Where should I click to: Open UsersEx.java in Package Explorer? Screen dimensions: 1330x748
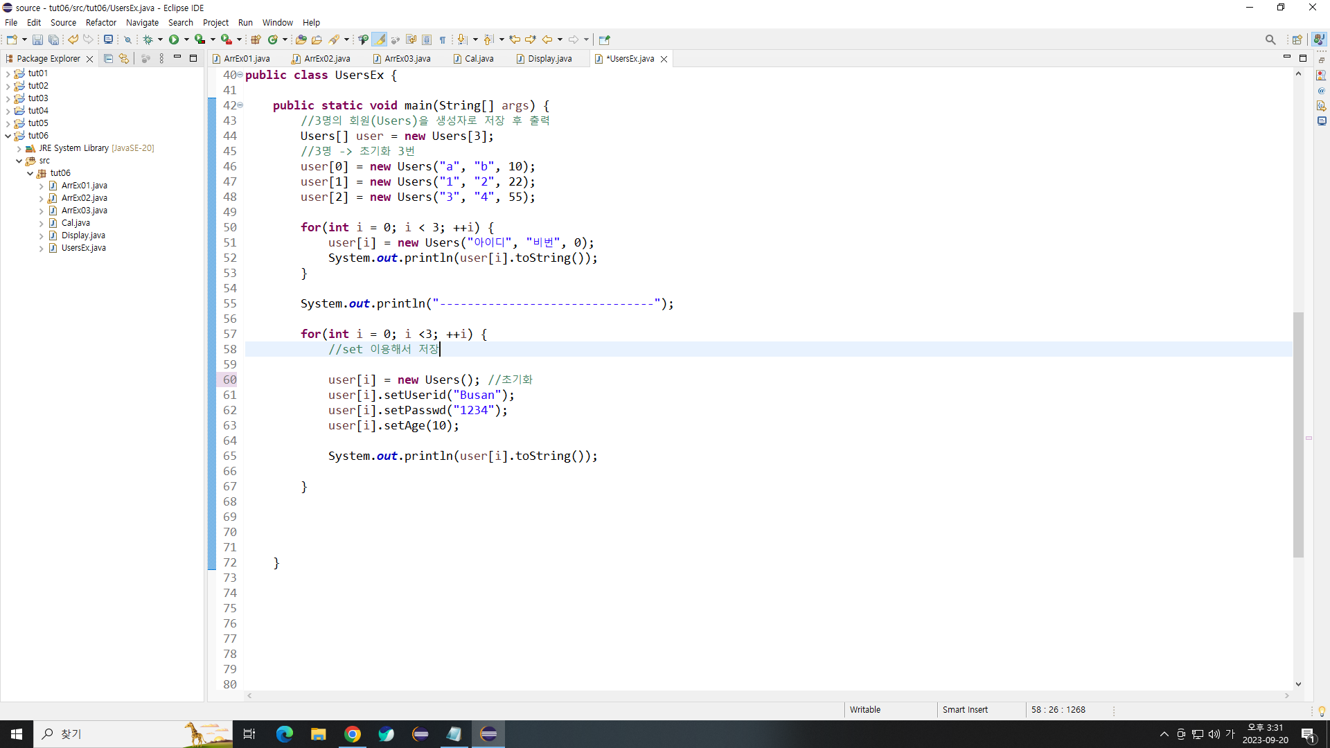[83, 248]
